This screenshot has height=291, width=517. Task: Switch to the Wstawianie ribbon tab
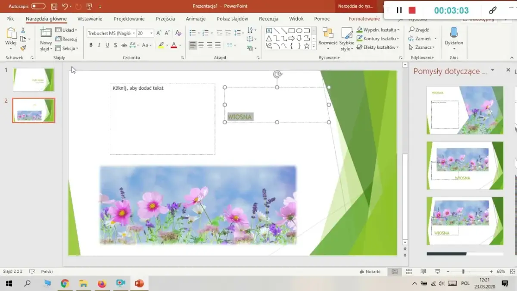point(90,19)
